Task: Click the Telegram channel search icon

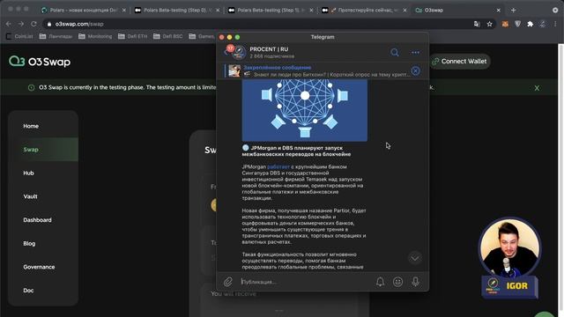Action: tap(395, 53)
